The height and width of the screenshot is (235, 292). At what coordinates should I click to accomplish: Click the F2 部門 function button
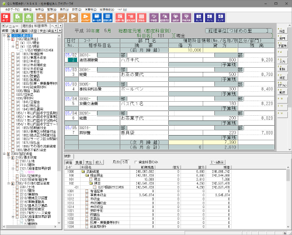coord(282,38)
